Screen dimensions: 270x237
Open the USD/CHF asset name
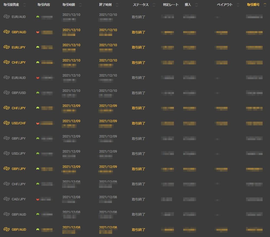coord(19,123)
